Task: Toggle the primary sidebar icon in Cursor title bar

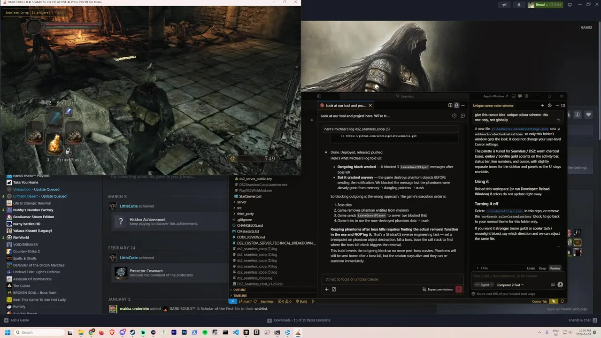Action: pos(319,96)
